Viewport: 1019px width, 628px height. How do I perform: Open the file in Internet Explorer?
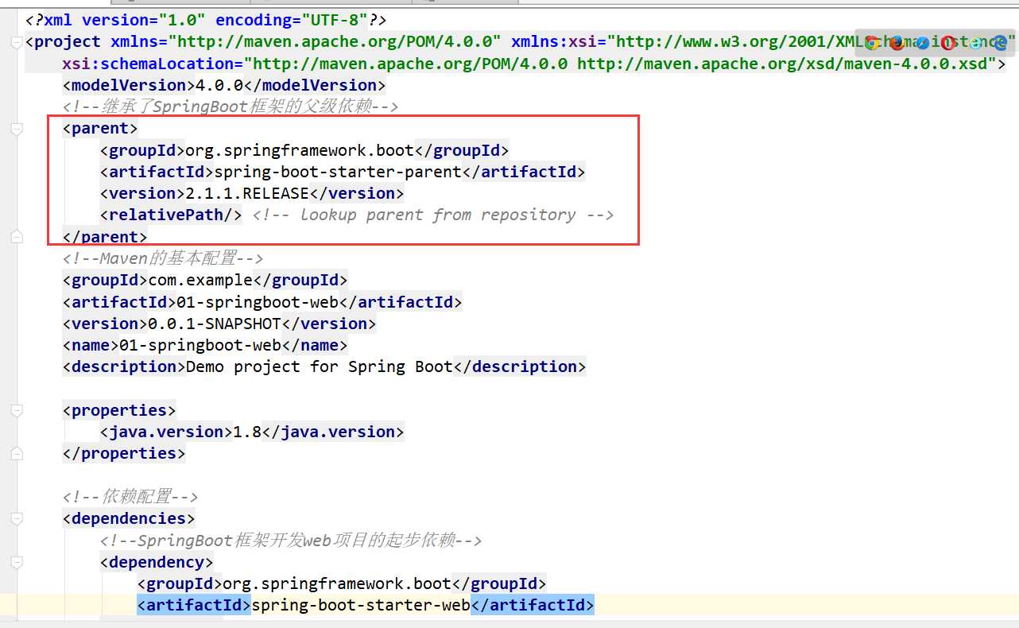974,43
